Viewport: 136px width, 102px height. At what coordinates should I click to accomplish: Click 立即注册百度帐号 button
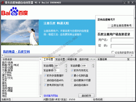click(x=120, y=26)
